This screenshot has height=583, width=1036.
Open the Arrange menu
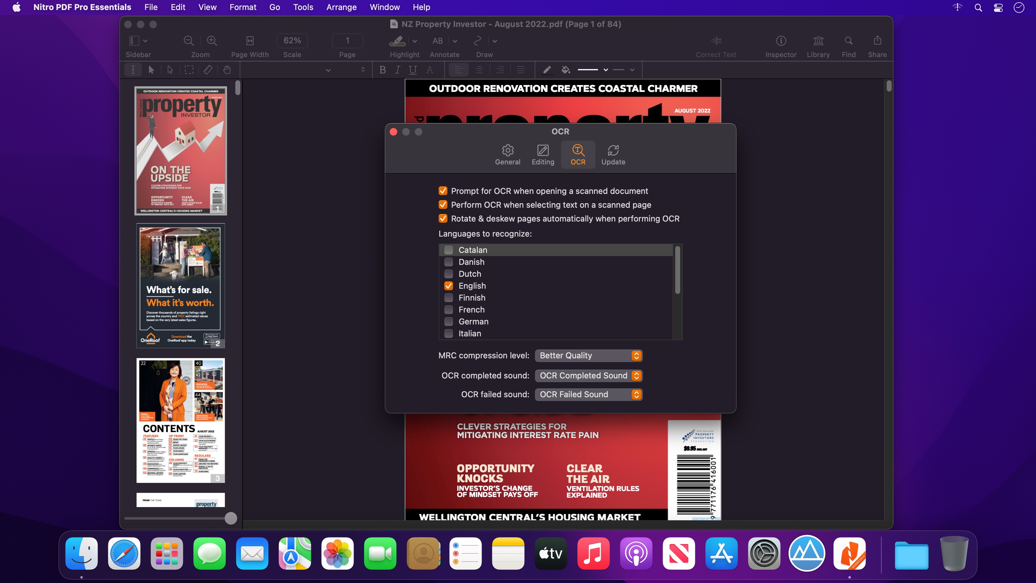pos(341,7)
